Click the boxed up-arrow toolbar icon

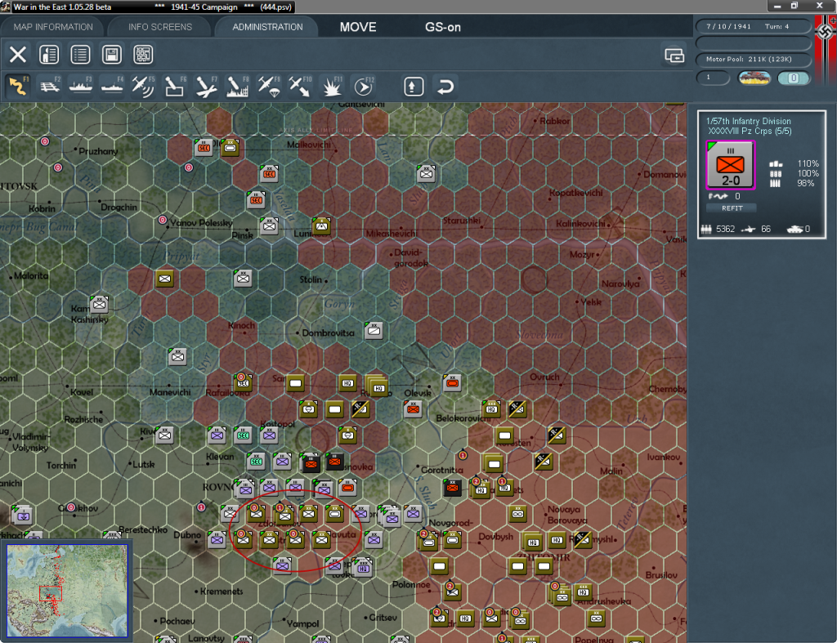coord(414,87)
